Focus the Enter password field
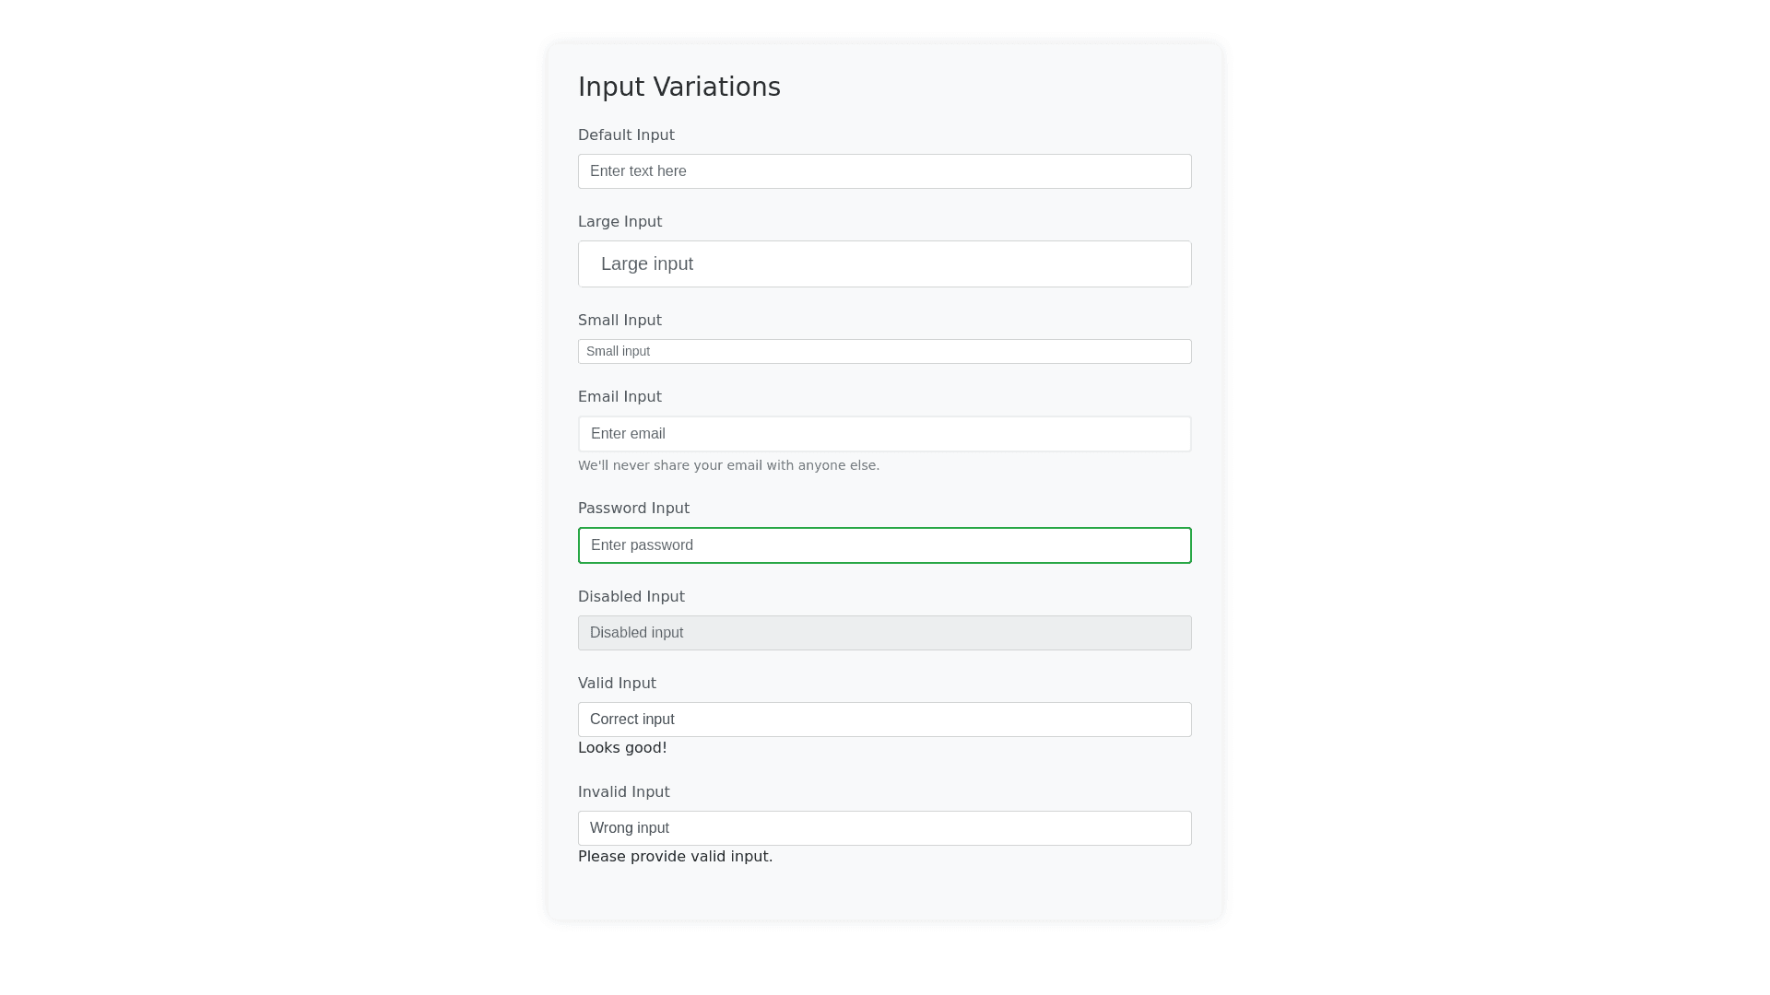The width and height of the screenshot is (1770, 995). [x=885, y=545]
